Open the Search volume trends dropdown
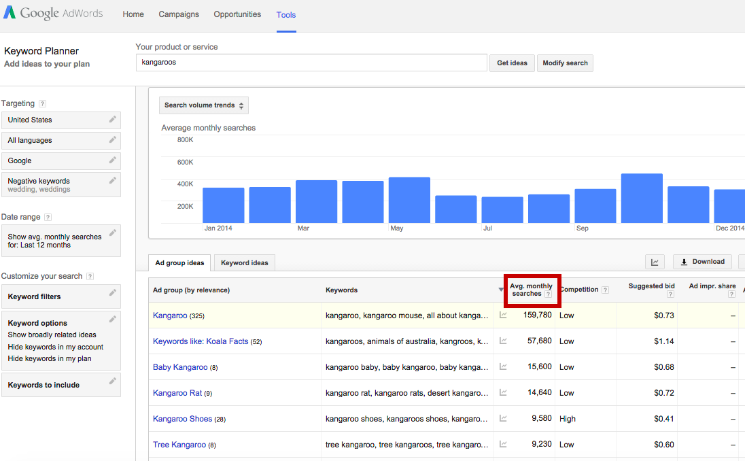 pyautogui.click(x=203, y=105)
